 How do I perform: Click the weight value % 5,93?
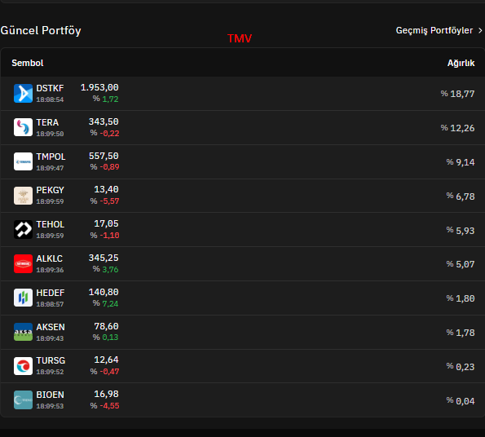(461, 231)
